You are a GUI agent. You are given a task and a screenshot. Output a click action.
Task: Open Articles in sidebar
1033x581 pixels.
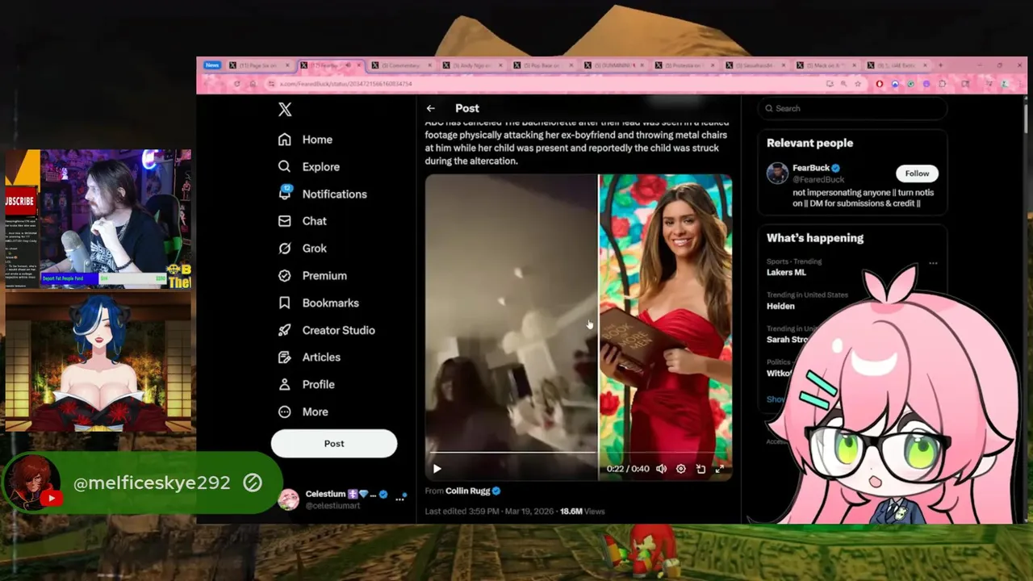pyautogui.click(x=308, y=357)
